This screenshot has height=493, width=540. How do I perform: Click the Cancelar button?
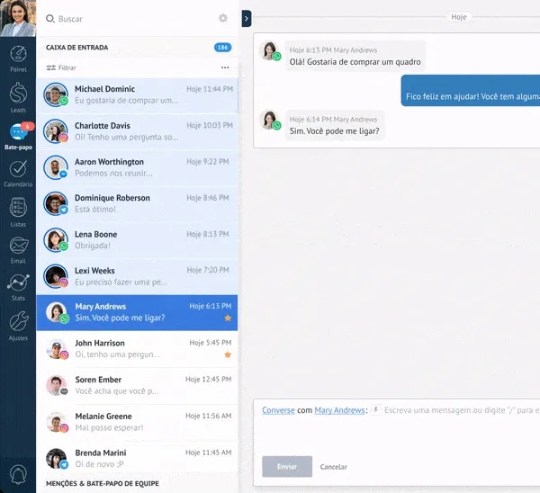click(x=333, y=467)
